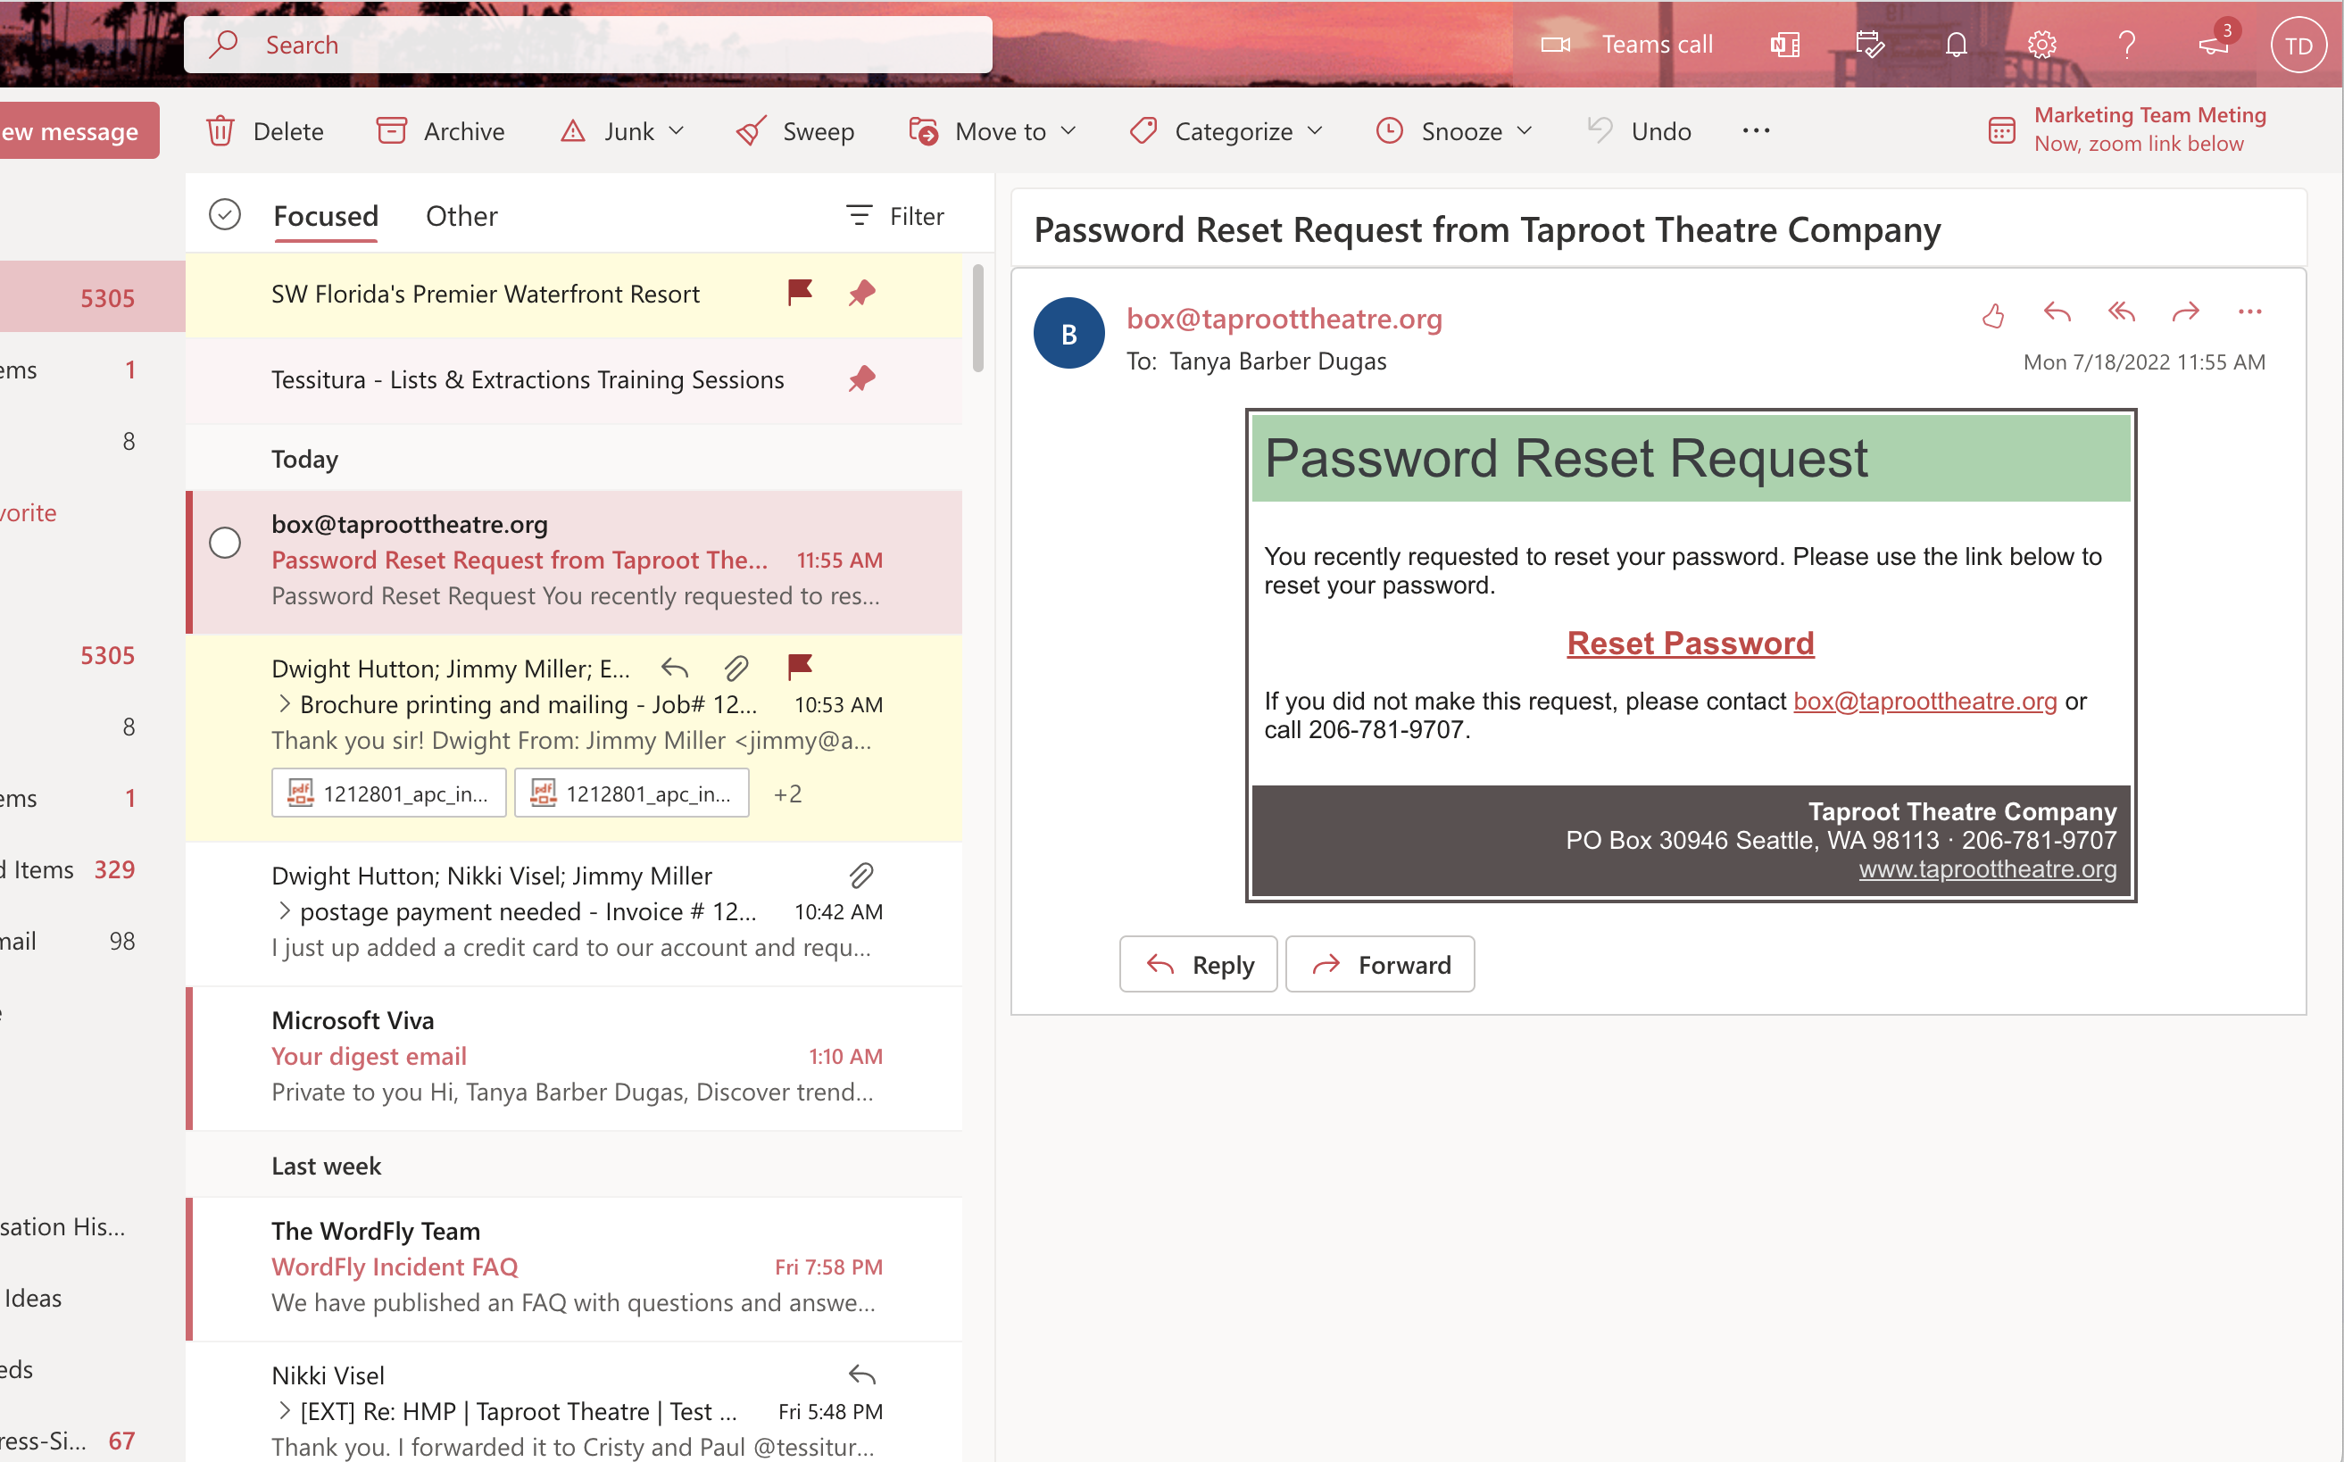
Task: Click the New message button
Action: point(78,130)
